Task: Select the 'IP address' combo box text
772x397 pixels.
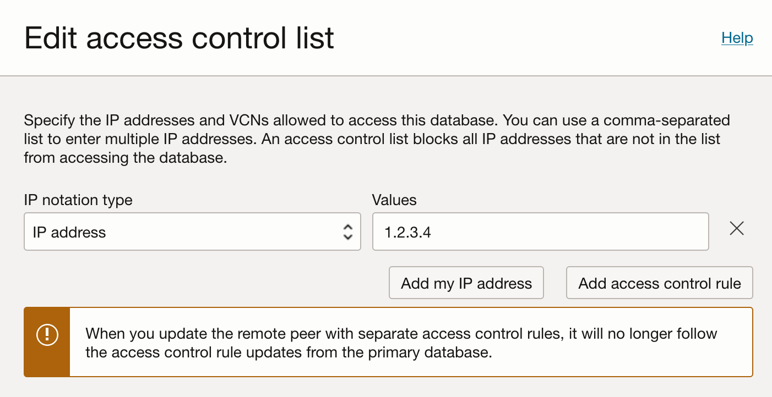Action: pyautogui.click(x=69, y=233)
